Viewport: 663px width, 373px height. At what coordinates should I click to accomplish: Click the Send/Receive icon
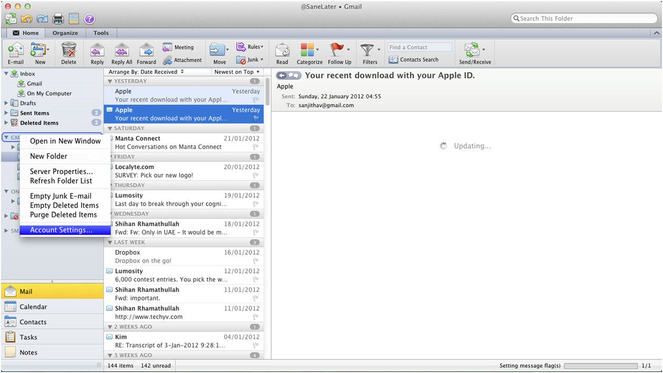[472, 51]
